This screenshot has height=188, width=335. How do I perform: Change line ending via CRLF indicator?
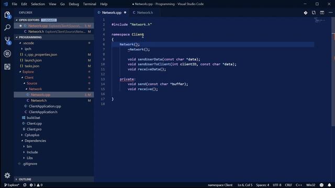pos(288,185)
